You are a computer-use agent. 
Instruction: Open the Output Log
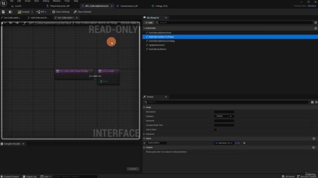click(30, 177)
